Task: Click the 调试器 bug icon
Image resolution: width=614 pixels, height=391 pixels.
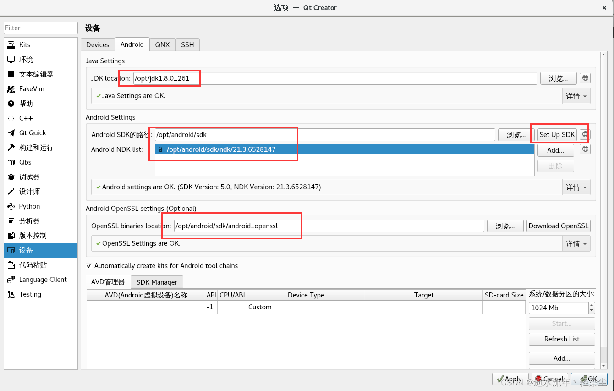Action: (11, 177)
